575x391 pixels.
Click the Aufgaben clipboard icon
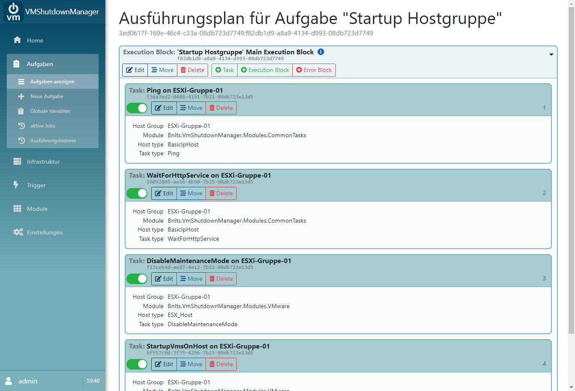tap(16, 64)
